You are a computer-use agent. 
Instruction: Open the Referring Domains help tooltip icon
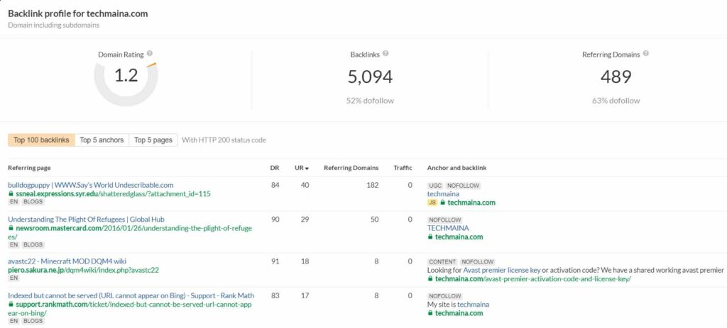(646, 54)
